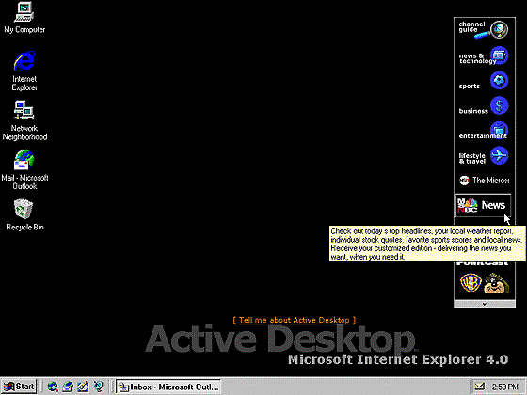Select the Recycle Bin desktop icon
The image size is (527, 395).
point(24,215)
